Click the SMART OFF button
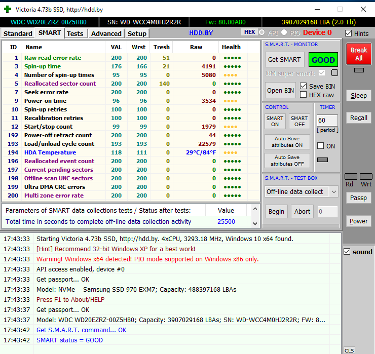Screen dimensions: 375x354 (299, 121)
